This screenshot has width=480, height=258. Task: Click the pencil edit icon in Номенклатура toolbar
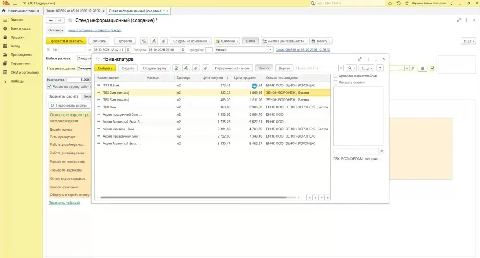click(186, 68)
